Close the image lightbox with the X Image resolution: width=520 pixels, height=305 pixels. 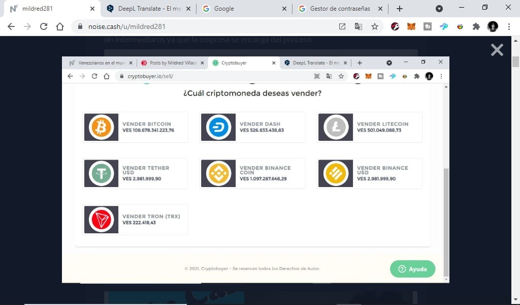pos(497,50)
